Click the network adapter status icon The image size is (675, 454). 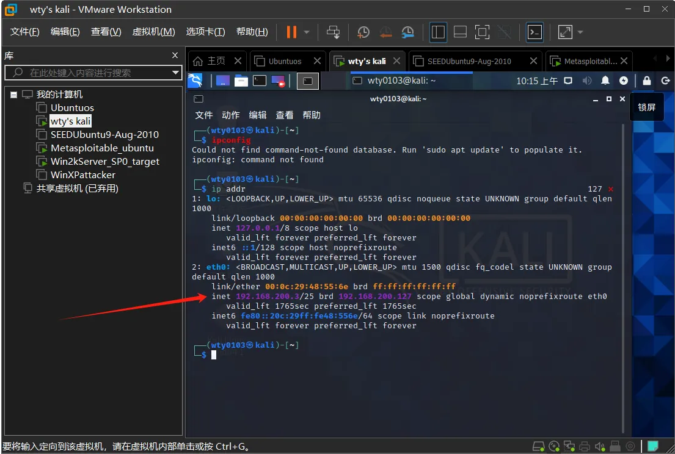(569, 446)
